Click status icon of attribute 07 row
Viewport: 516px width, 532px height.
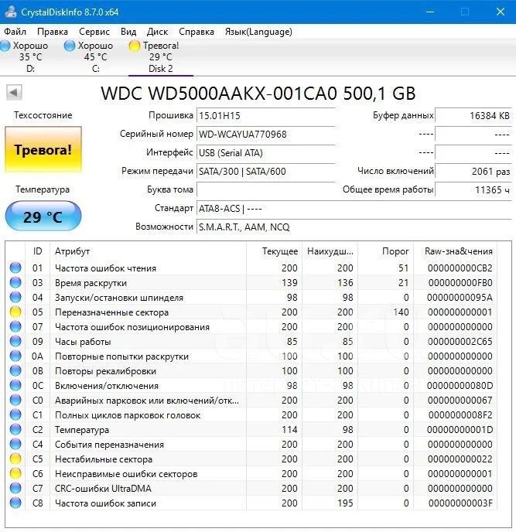pyautogui.click(x=15, y=326)
